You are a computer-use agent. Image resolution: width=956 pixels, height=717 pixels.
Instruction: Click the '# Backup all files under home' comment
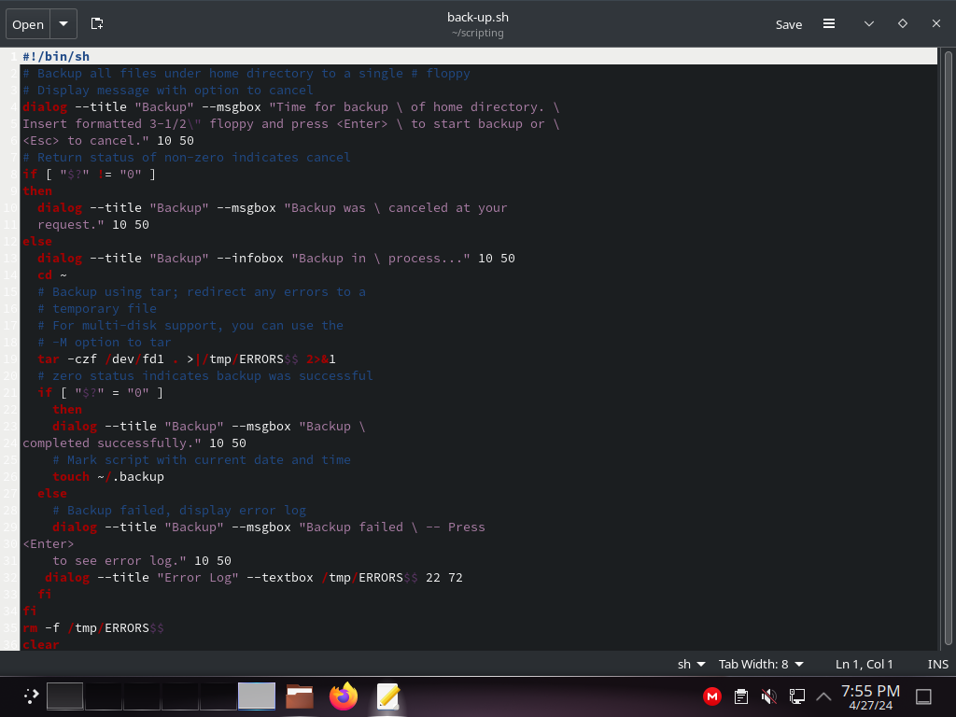pos(246,73)
